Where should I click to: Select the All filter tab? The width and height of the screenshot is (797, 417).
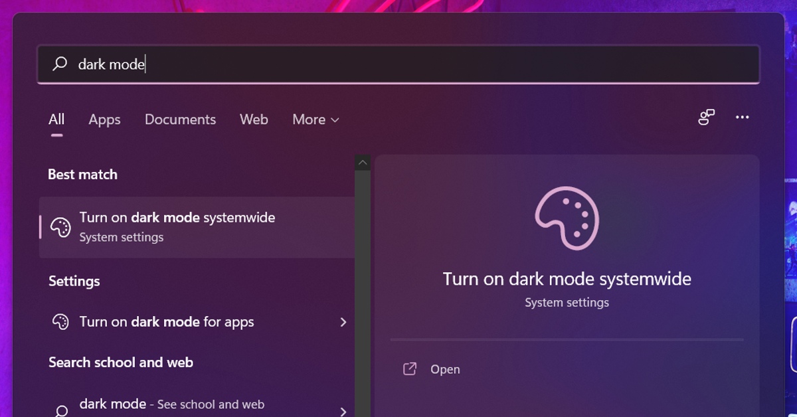click(x=56, y=120)
